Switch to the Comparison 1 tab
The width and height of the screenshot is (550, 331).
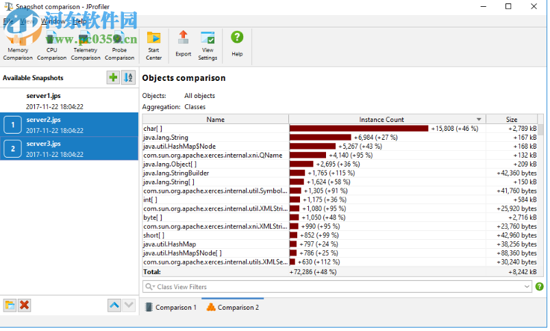(171, 308)
